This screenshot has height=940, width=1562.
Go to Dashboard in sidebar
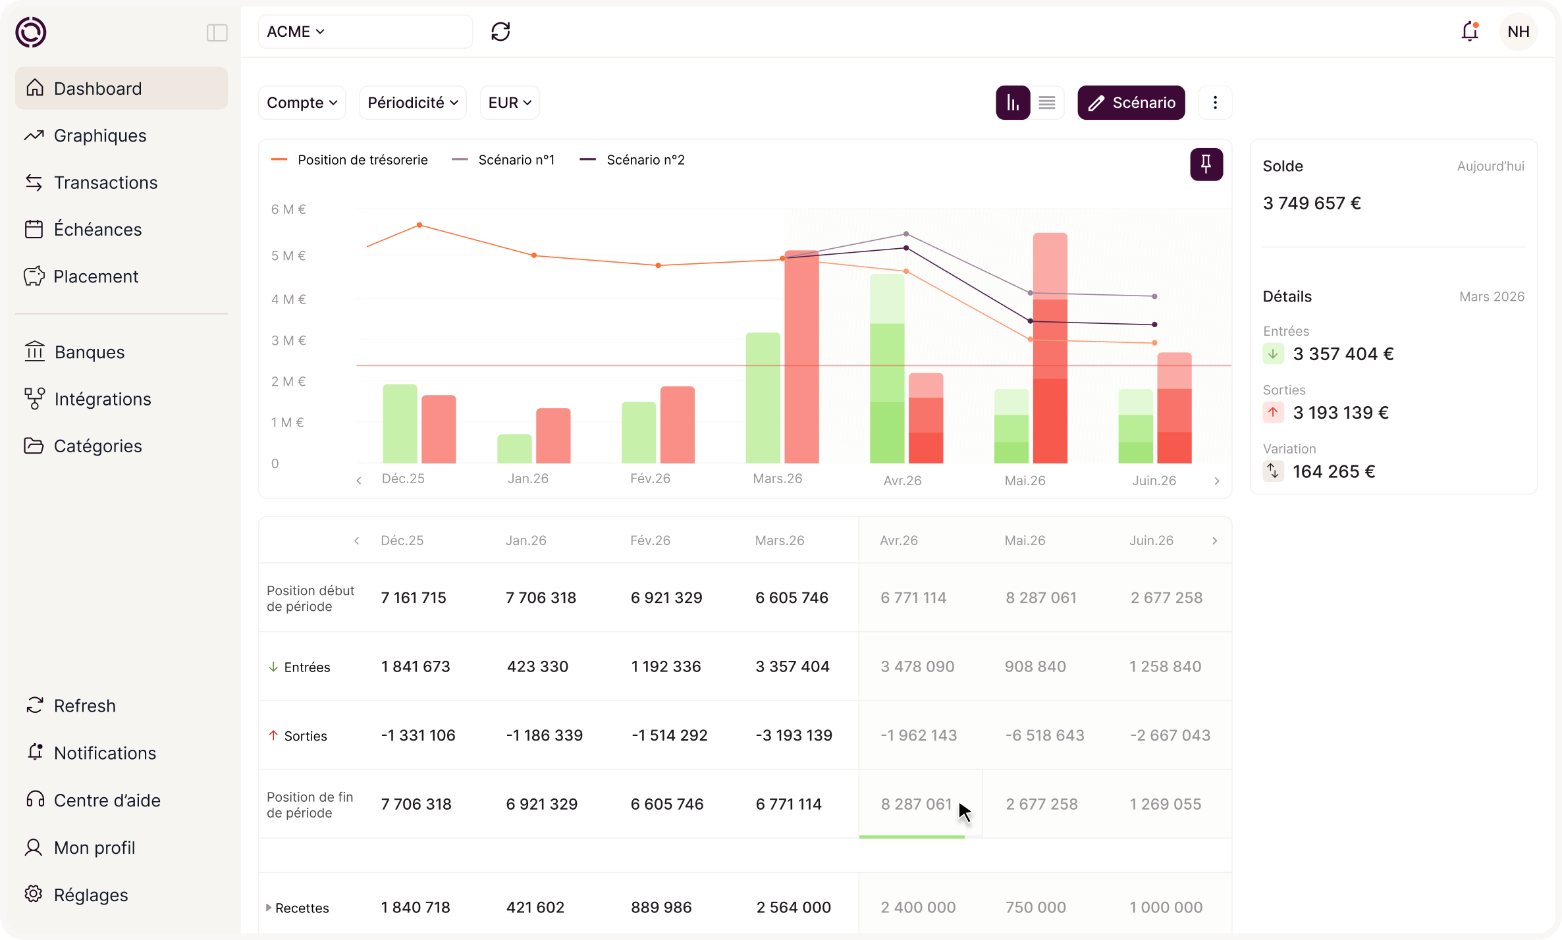coord(121,88)
